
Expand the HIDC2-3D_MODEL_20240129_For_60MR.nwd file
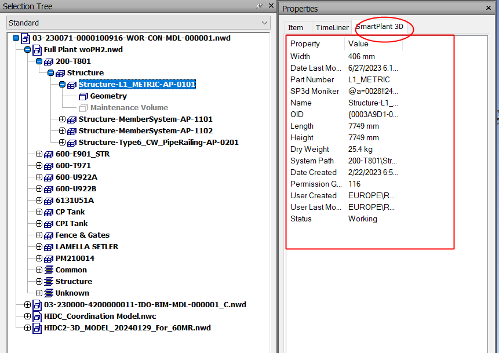coord(28,328)
